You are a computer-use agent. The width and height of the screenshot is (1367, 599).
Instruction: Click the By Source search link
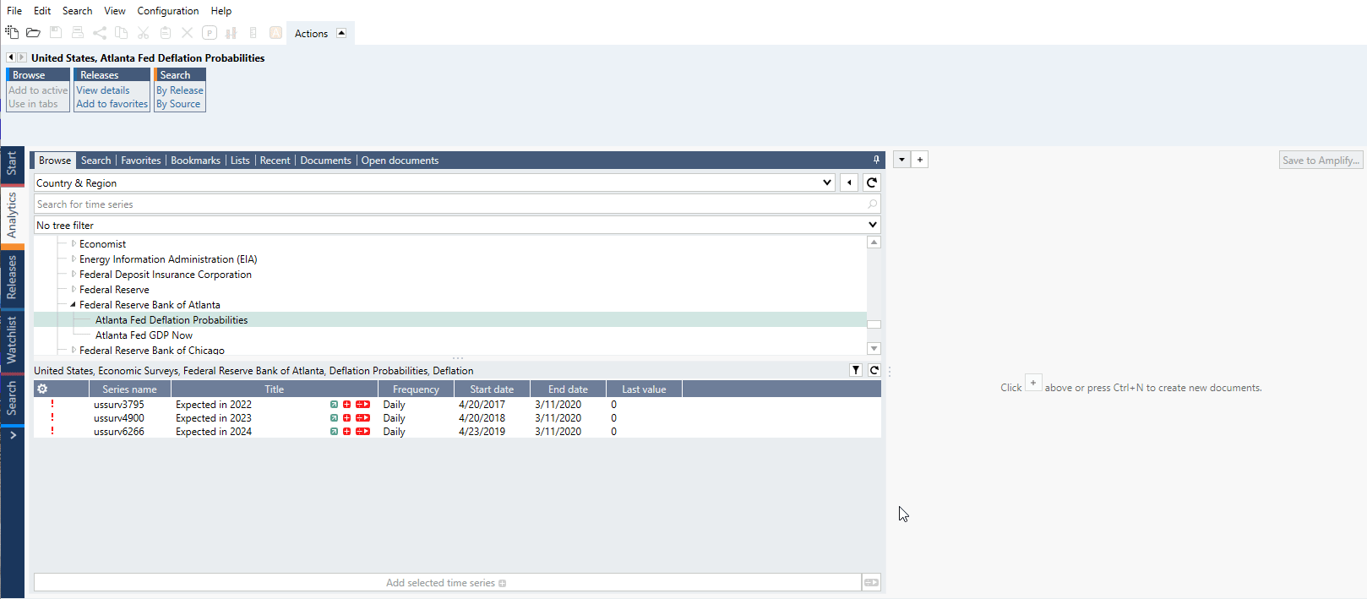pyautogui.click(x=178, y=104)
